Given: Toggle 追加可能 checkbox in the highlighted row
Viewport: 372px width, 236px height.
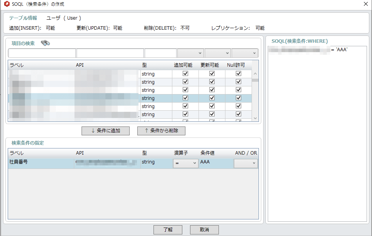Looking at the screenshot, I should (185, 98).
